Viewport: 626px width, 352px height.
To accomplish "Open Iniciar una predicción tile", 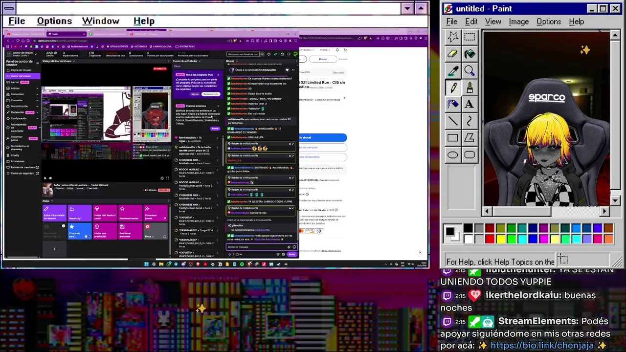I will [105, 231].
